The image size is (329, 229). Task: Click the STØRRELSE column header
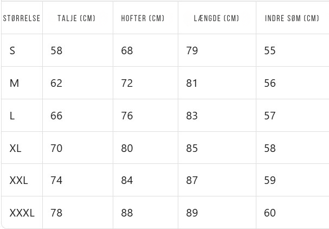(21, 18)
